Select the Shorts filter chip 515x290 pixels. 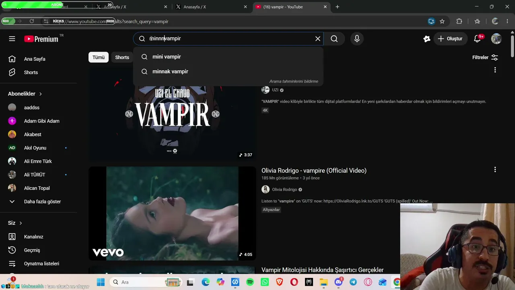click(122, 57)
